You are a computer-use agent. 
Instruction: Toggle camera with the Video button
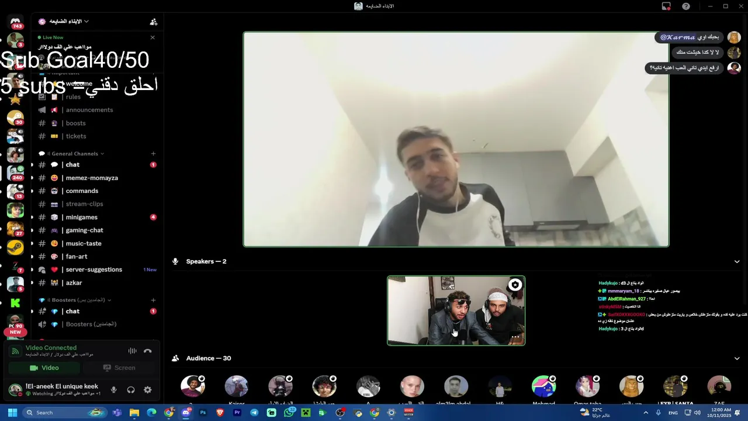[x=44, y=368]
